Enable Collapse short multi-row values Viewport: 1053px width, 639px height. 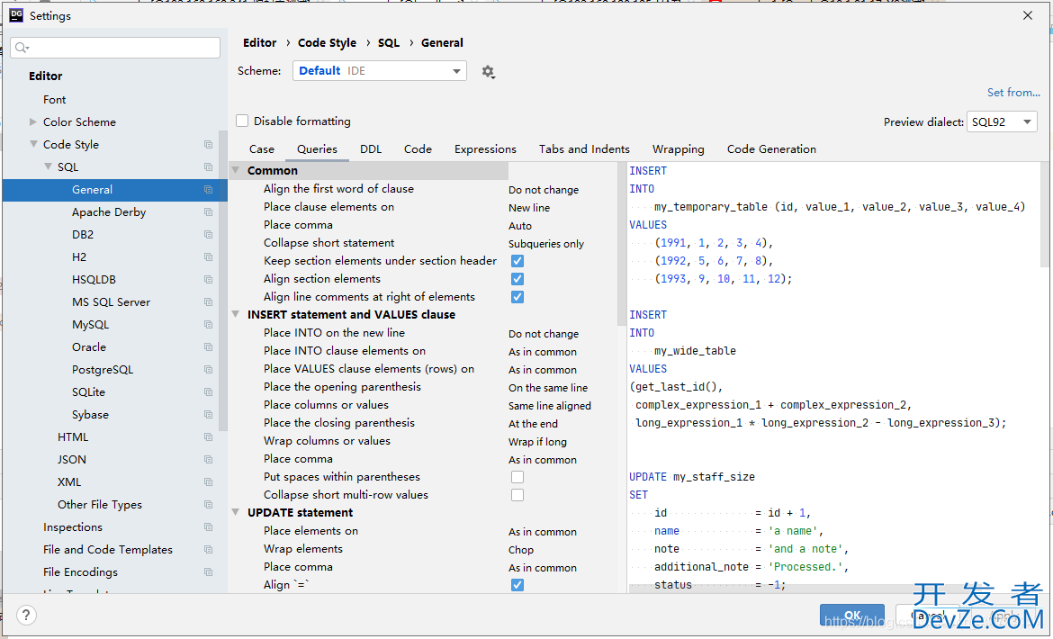click(x=517, y=495)
